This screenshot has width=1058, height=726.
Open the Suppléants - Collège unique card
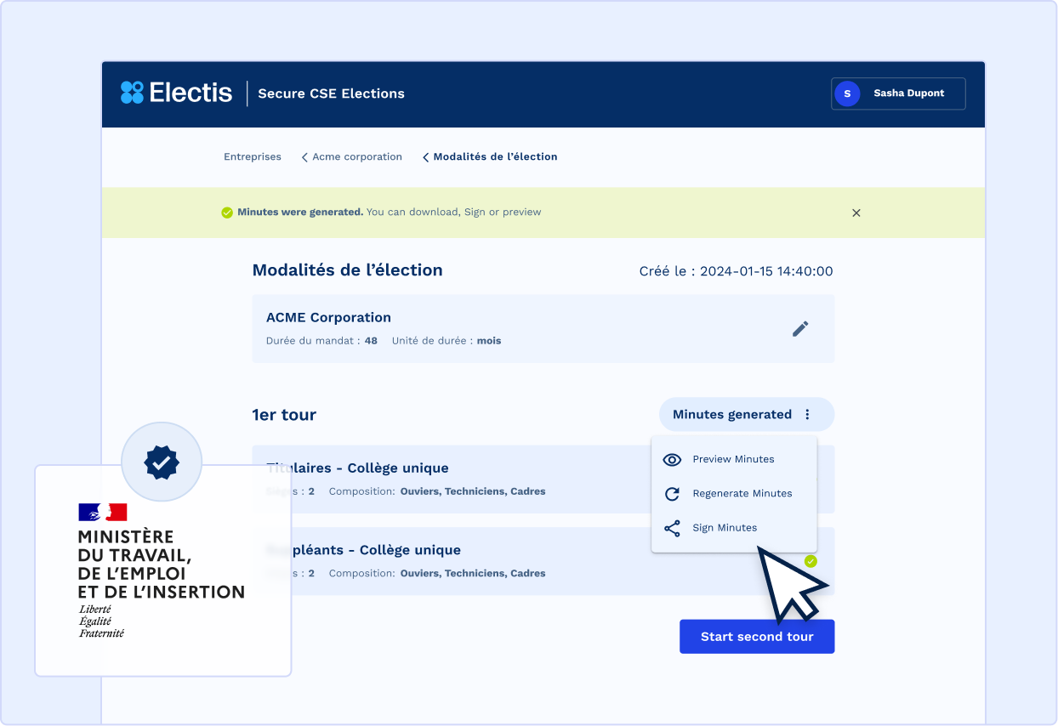tap(543, 561)
